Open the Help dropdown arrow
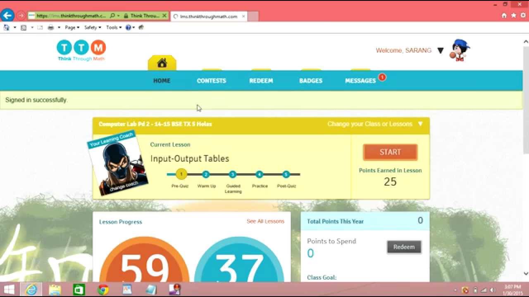This screenshot has height=297, width=529. tap(134, 28)
